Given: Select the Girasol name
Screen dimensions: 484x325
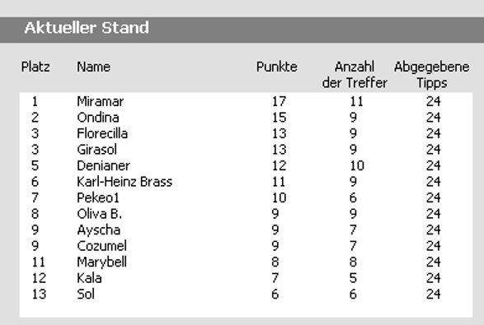Looking at the screenshot, I should point(97,150).
